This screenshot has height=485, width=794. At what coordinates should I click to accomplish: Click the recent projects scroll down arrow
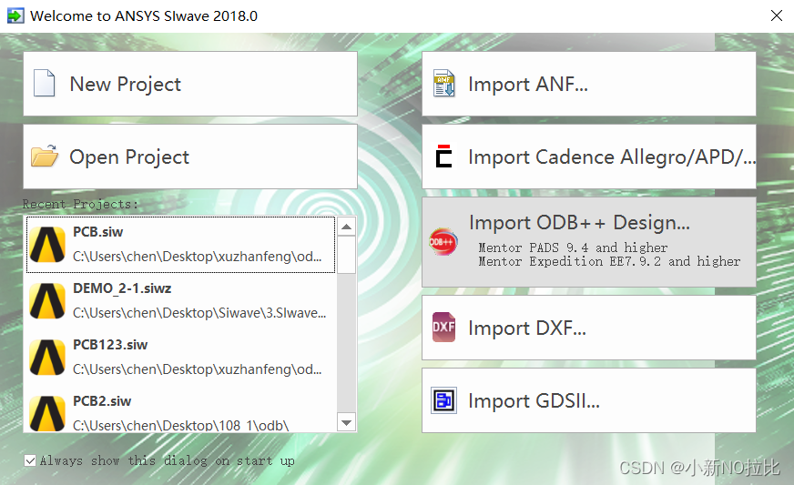coord(346,422)
